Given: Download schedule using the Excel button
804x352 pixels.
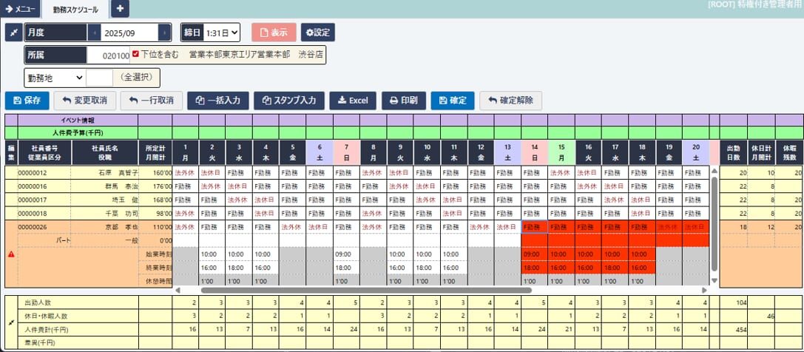Looking at the screenshot, I should pos(353,101).
